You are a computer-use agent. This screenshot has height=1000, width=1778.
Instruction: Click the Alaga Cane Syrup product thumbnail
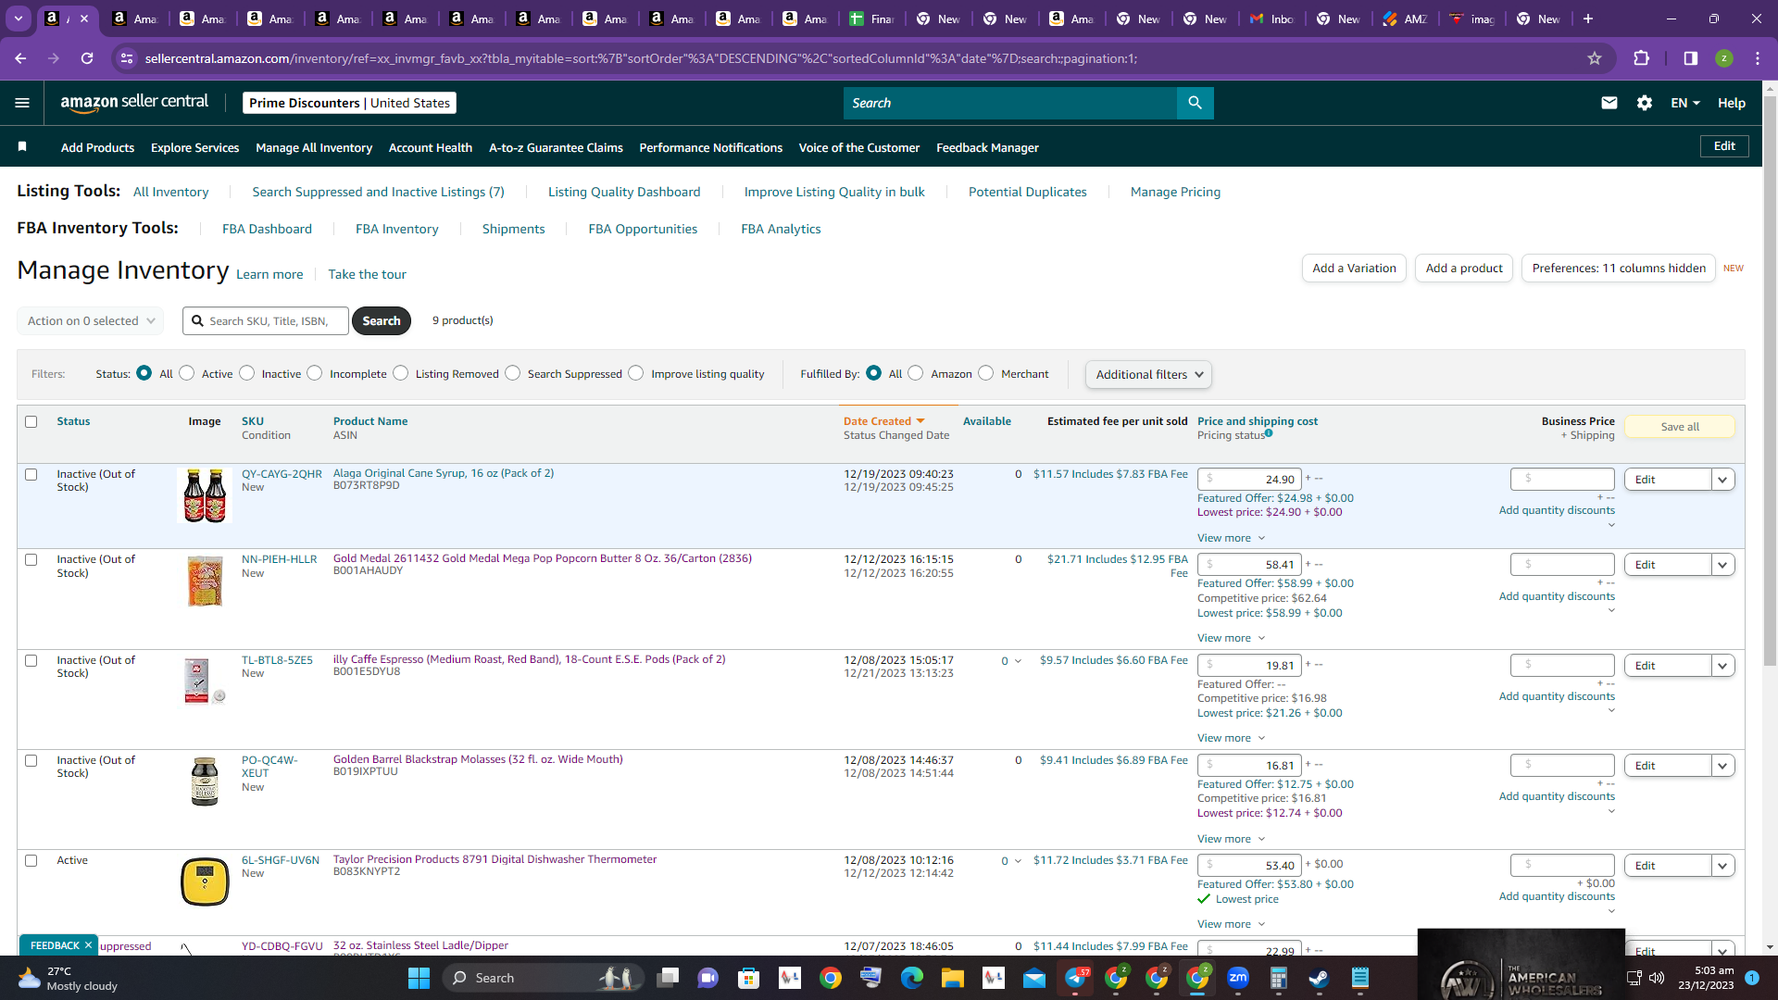(205, 495)
